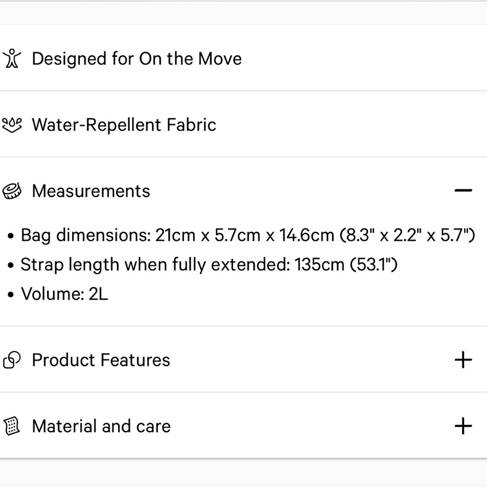Click the strap length 135cm line
The width and height of the screenshot is (487, 487).
(209, 265)
